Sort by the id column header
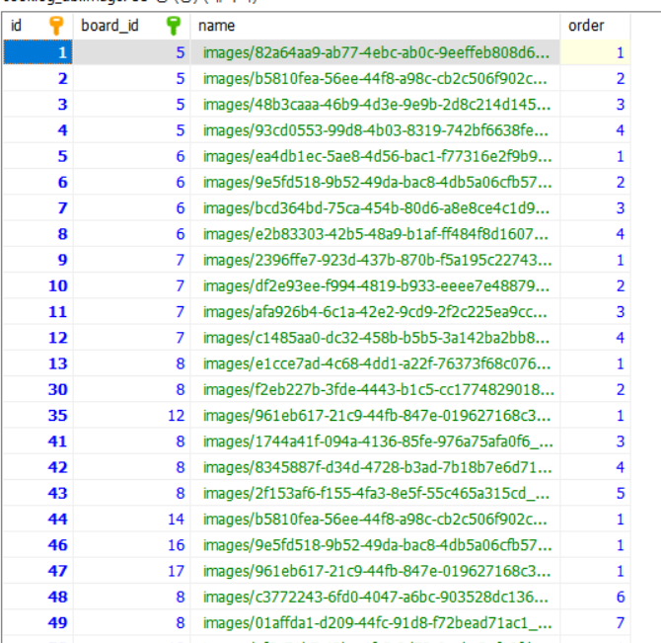 (x=37, y=26)
